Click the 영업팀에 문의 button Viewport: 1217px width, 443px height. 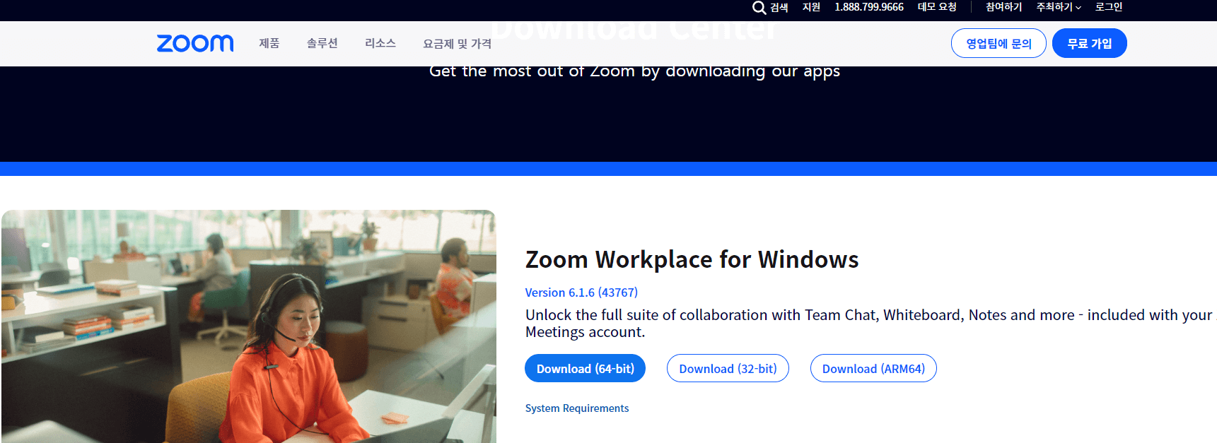[998, 43]
